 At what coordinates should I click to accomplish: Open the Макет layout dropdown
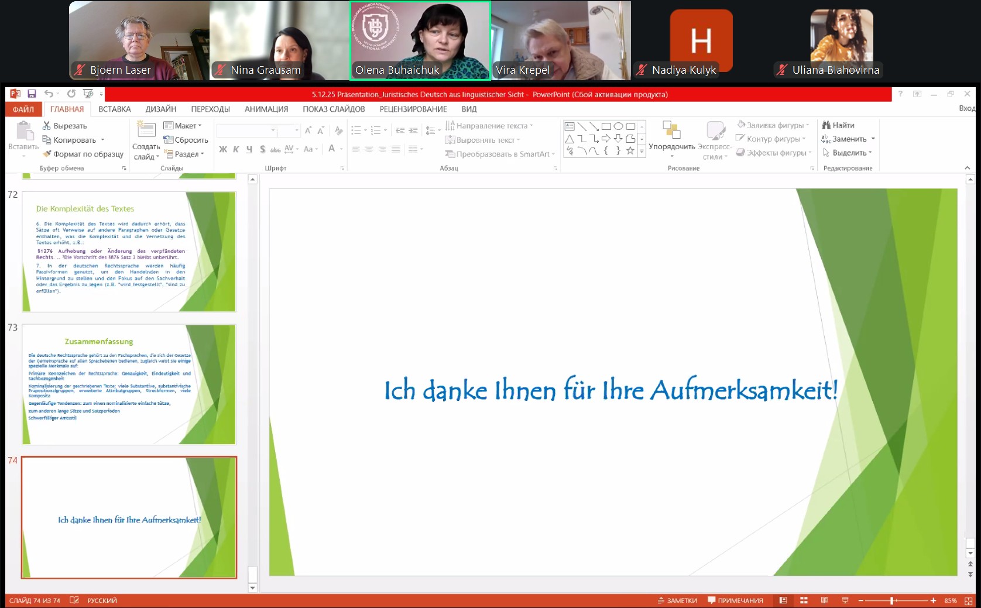tap(183, 126)
